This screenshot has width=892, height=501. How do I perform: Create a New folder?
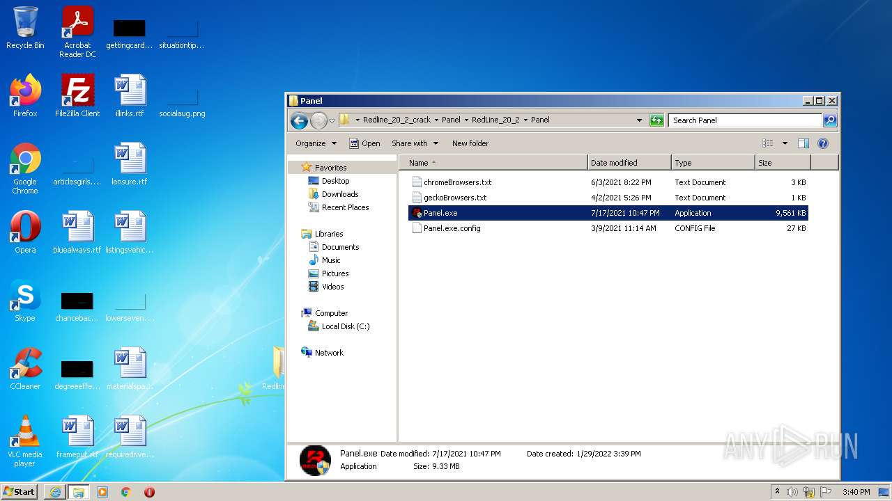pos(470,143)
